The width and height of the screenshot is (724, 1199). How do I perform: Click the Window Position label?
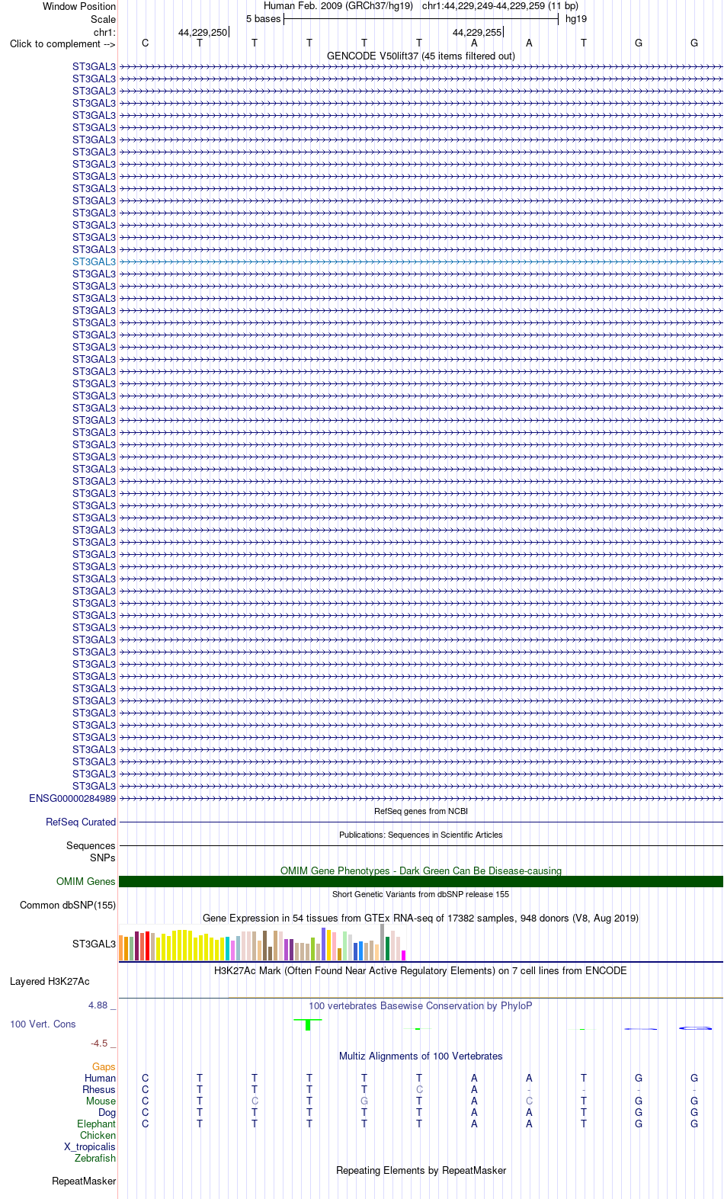pos(79,6)
